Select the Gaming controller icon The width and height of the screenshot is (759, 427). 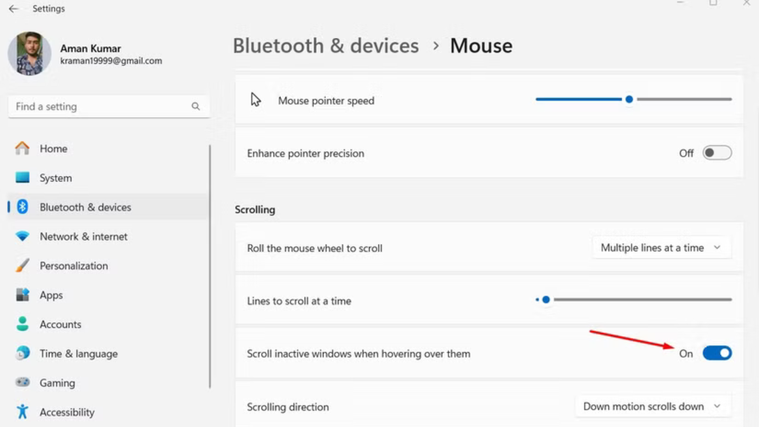click(23, 382)
